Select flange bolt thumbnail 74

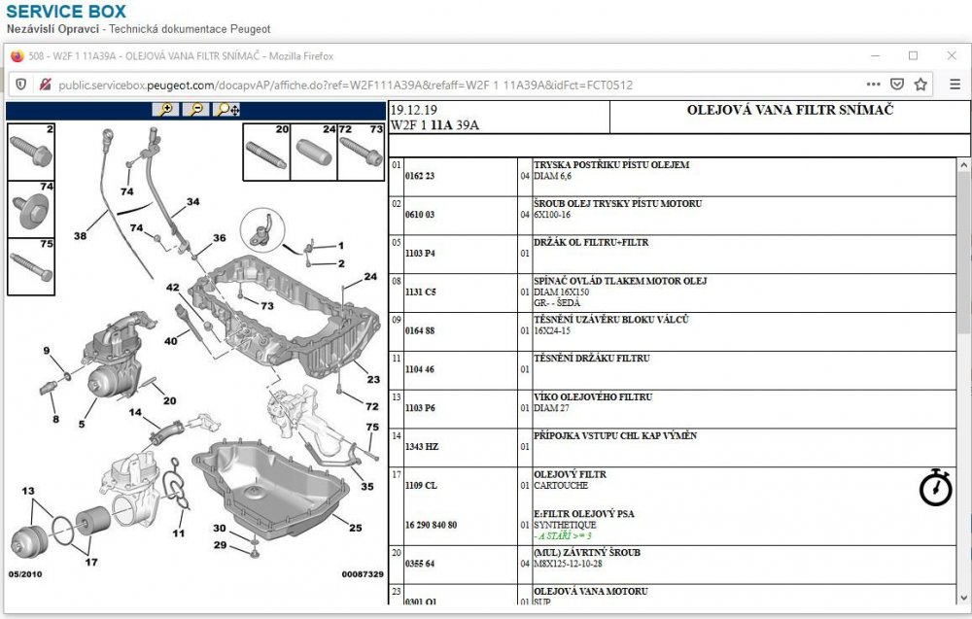pyautogui.click(x=31, y=210)
